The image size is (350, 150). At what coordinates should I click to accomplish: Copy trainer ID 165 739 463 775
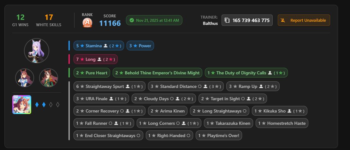point(247,20)
